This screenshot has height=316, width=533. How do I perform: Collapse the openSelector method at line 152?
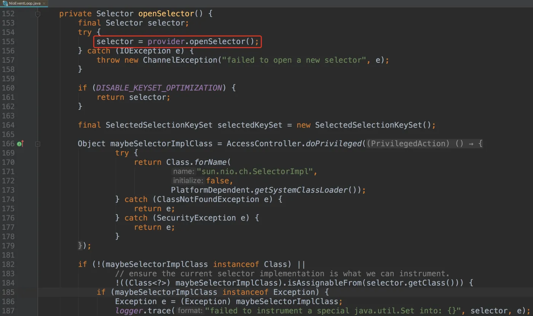coord(38,14)
